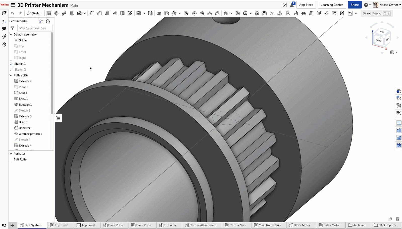Click the Share button
402x229 pixels.
click(355, 5)
